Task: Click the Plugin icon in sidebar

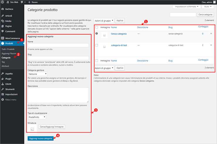Action: tap(2, 79)
